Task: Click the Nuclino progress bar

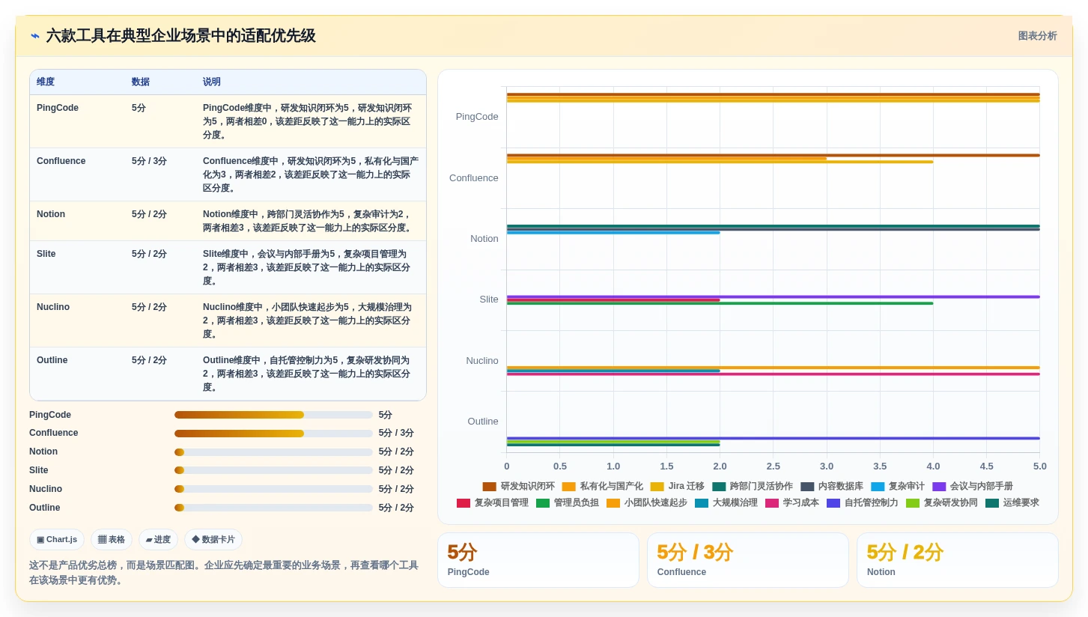Action: [x=273, y=489]
